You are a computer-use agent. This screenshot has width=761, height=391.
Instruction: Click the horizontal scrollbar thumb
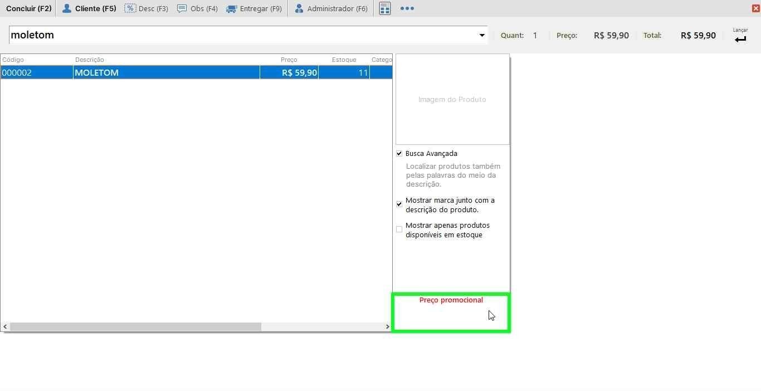tap(135, 326)
